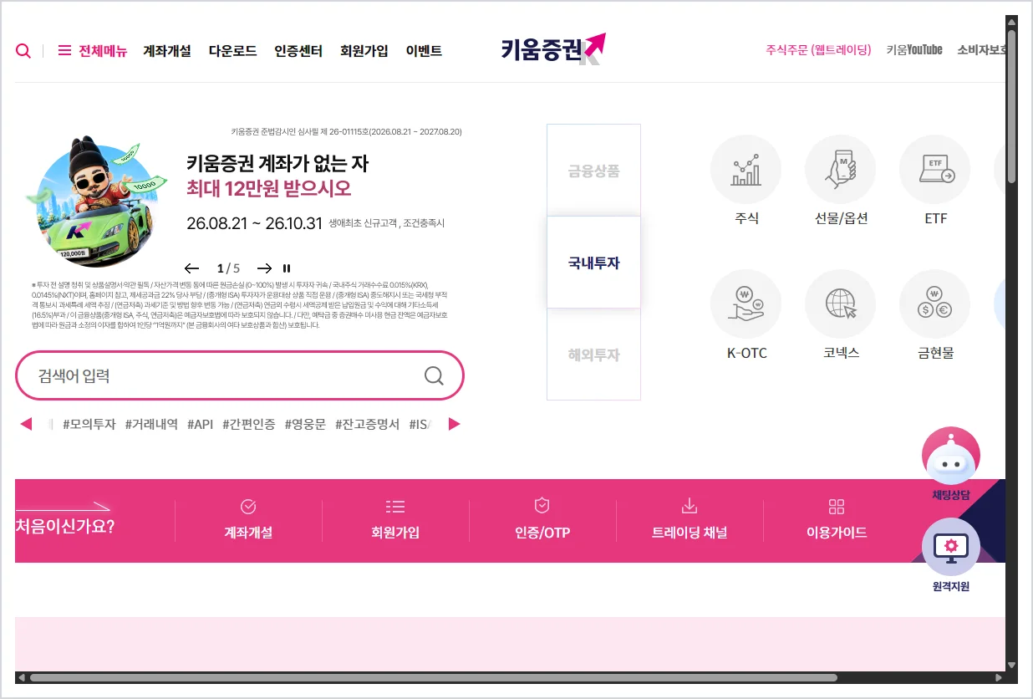The image size is (1033, 699).
Task: Open the K-OTC hand coin icon
Action: (745, 304)
